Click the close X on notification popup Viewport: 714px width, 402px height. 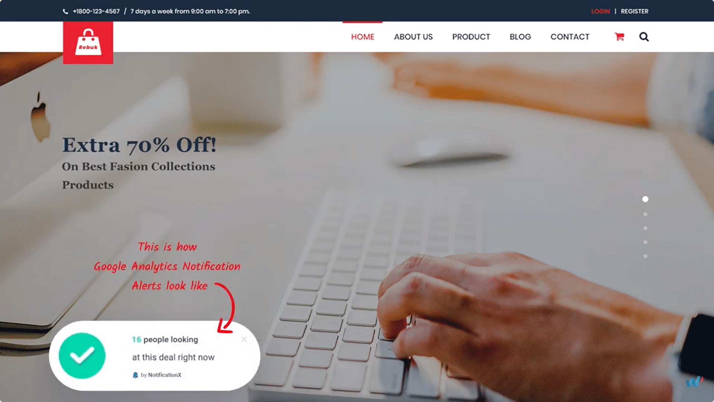[244, 339]
